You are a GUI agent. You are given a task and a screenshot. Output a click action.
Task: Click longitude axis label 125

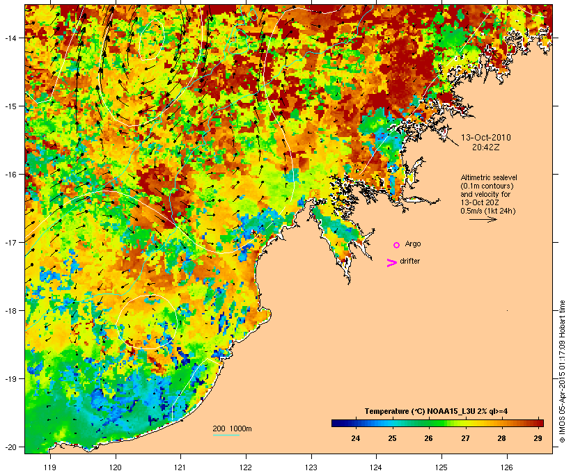point(441,467)
